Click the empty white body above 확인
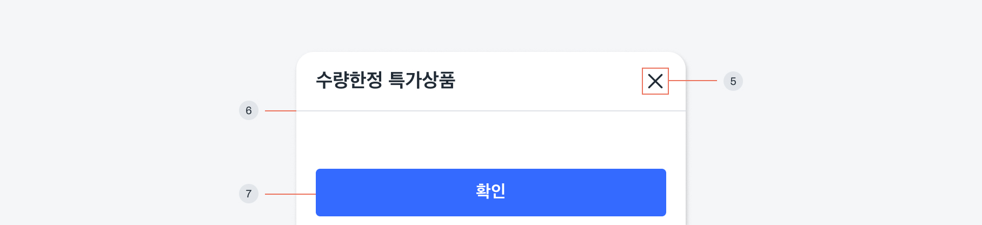982x225 pixels. click(491, 140)
